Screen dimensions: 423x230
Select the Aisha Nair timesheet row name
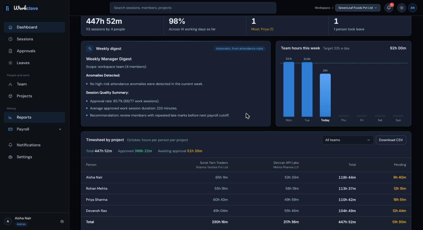pos(94,177)
